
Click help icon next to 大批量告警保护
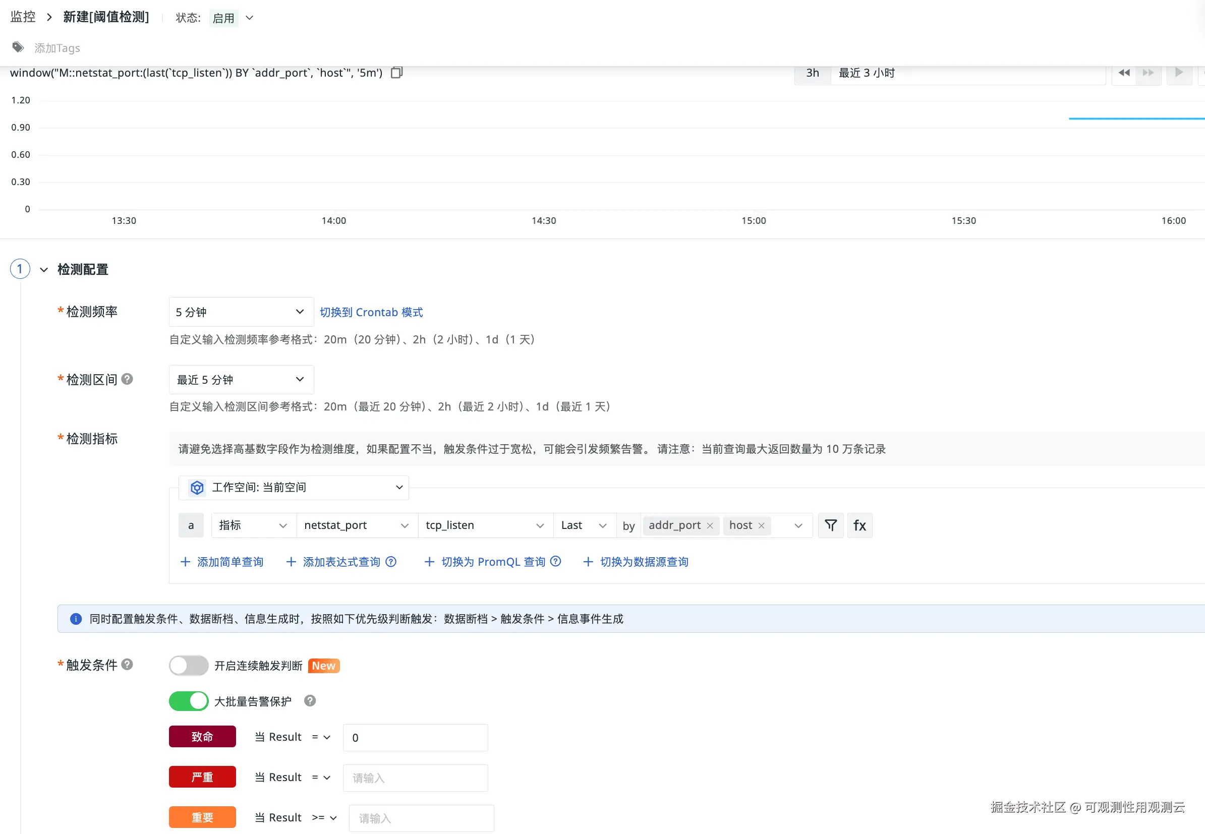[310, 701]
